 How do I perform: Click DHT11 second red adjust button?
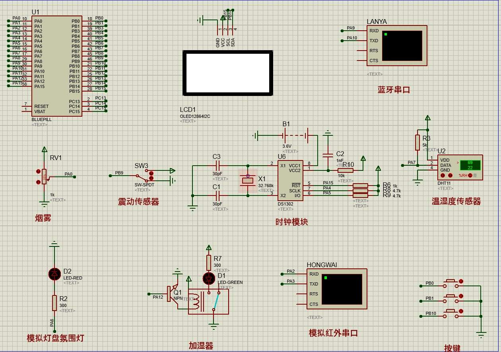click(x=450, y=175)
